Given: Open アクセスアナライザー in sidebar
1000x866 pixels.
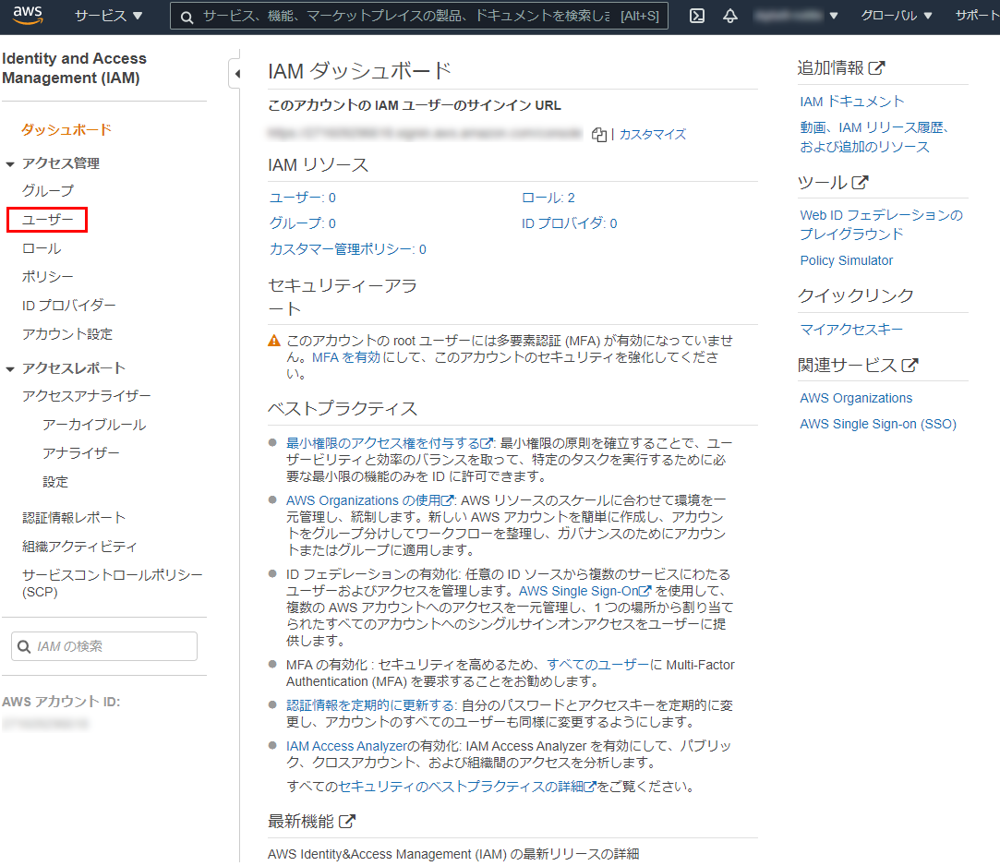Looking at the screenshot, I should click(86, 396).
